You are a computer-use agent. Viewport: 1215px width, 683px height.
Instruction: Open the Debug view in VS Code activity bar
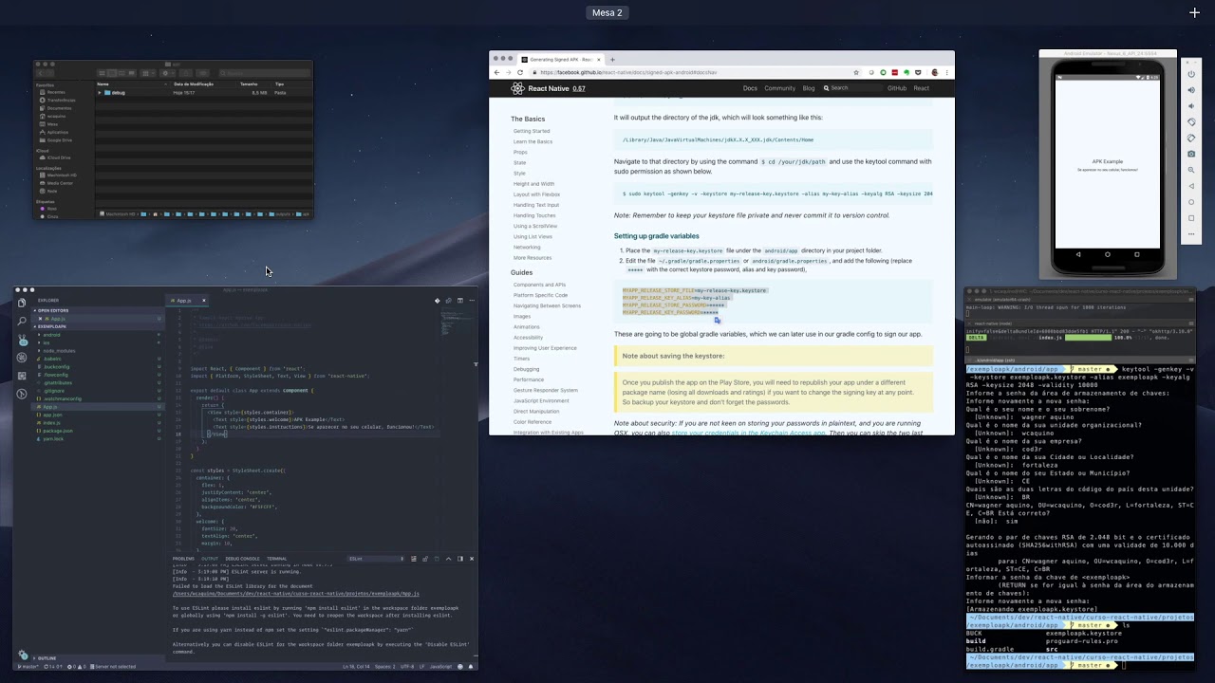22,358
